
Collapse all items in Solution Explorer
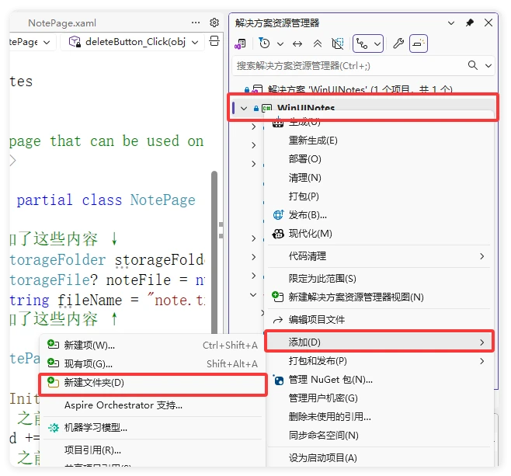click(x=318, y=43)
